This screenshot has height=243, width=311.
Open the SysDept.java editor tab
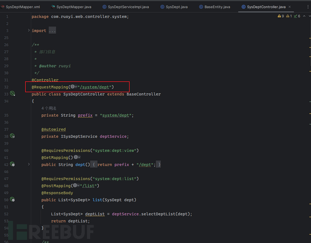[174, 7]
